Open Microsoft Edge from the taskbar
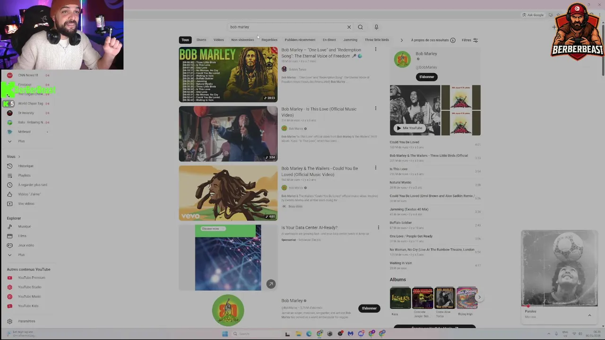 [x=309, y=334]
